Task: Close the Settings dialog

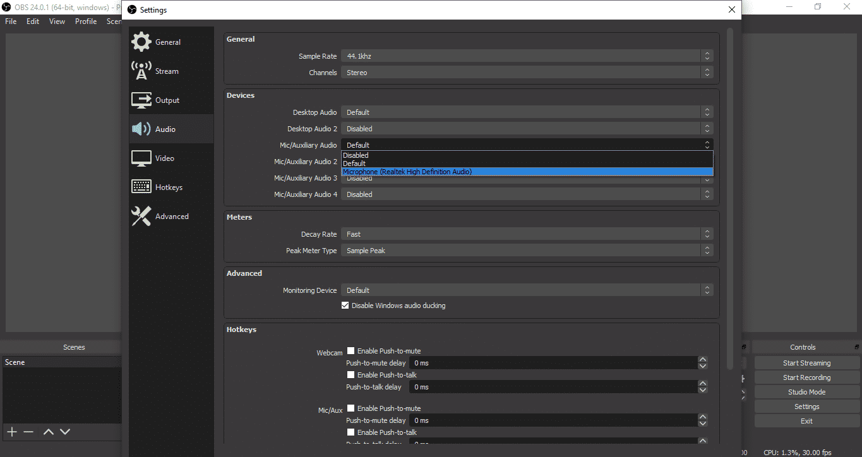Action: (x=732, y=9)
